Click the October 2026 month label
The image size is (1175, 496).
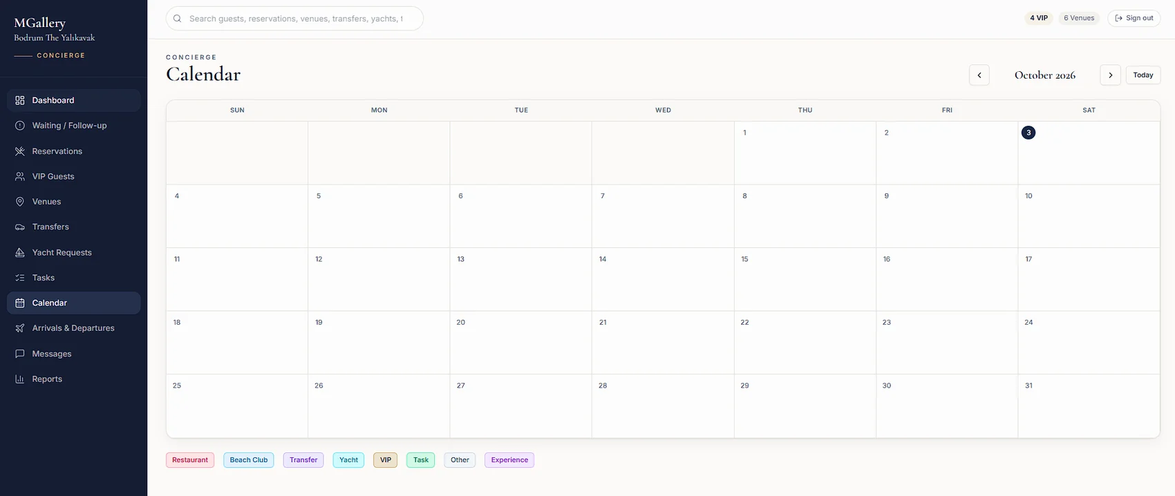click(x=1045, y=75)
